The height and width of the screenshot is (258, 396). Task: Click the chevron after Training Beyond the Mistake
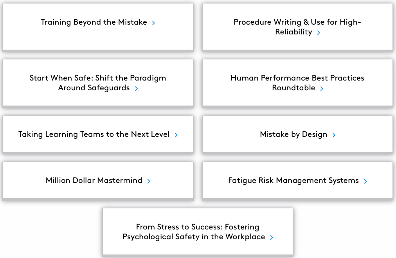153,23
